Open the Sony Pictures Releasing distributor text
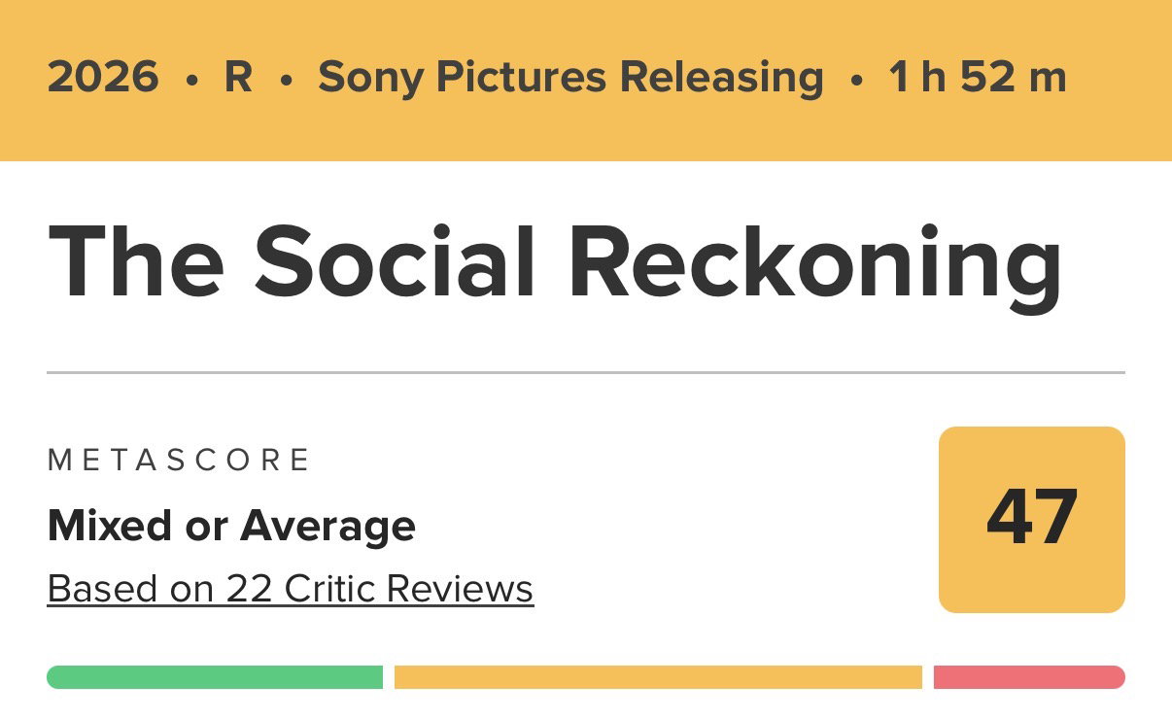The image size is (1172, 720). click(x=570, y=78)
